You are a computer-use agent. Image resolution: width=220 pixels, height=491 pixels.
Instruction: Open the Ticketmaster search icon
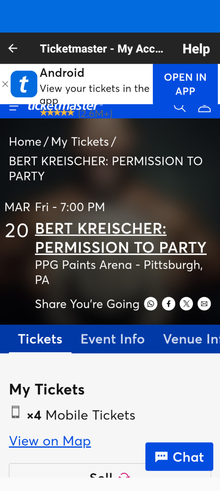180,108
